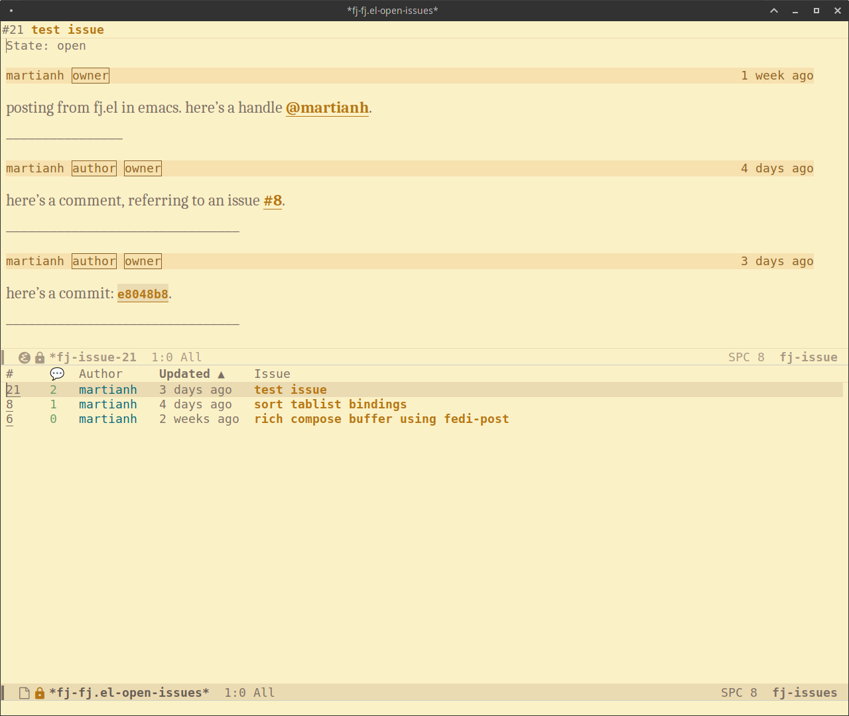This screenshot has height=716, width=849.
Task: Select rich compose buffer using fedi-post issue
Action: coord(381,419)
